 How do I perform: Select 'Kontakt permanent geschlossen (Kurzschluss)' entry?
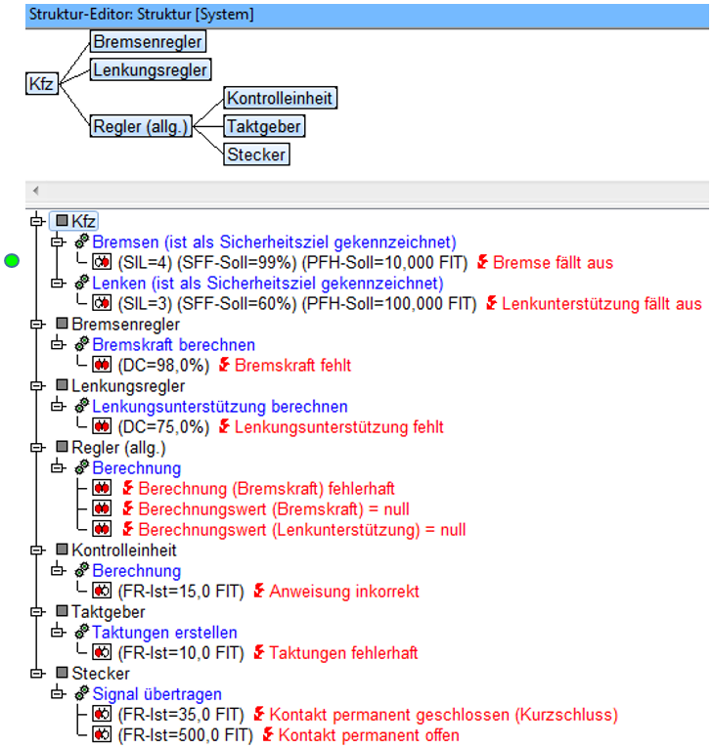click(443, 715)
